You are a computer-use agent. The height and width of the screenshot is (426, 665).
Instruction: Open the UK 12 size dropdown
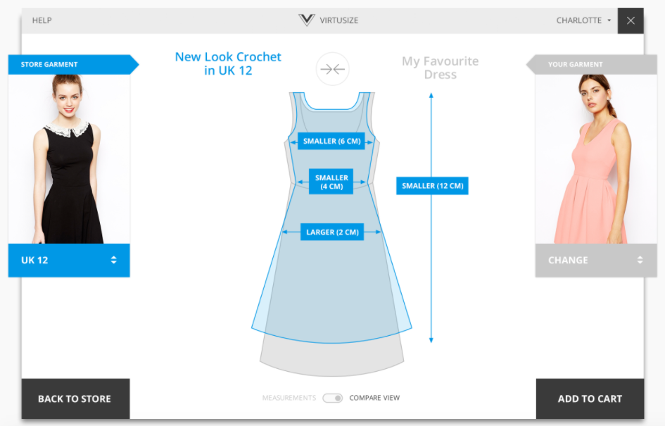coord(69,260)
